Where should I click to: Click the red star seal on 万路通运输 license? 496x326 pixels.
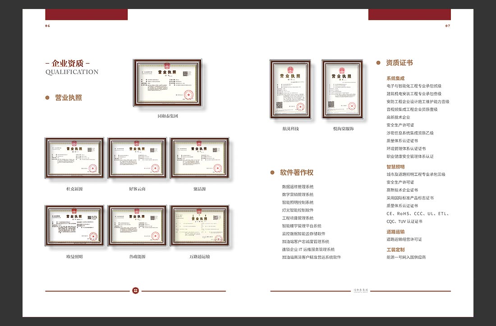(219, 238)
